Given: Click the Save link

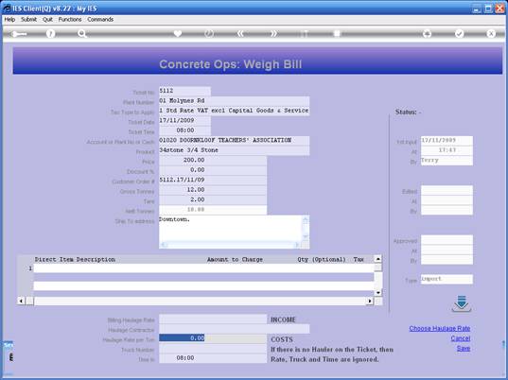Looking at the screenshot, I should (x=464, y=348).
